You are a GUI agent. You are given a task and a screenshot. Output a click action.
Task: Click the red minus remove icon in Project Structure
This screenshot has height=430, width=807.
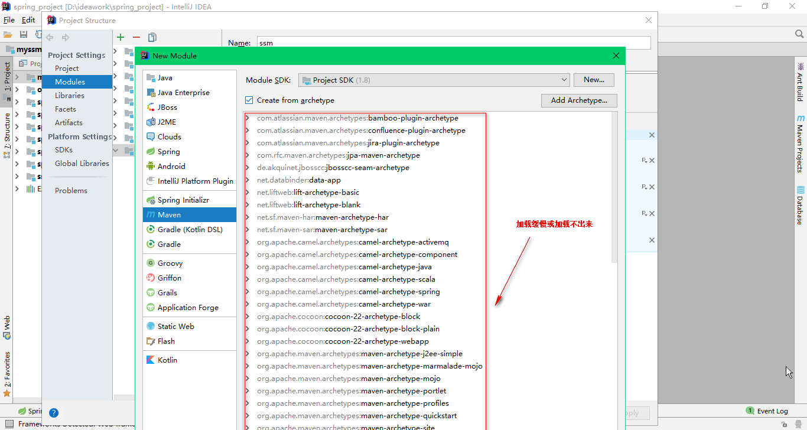pyautogui.click(x=136, y=37)
